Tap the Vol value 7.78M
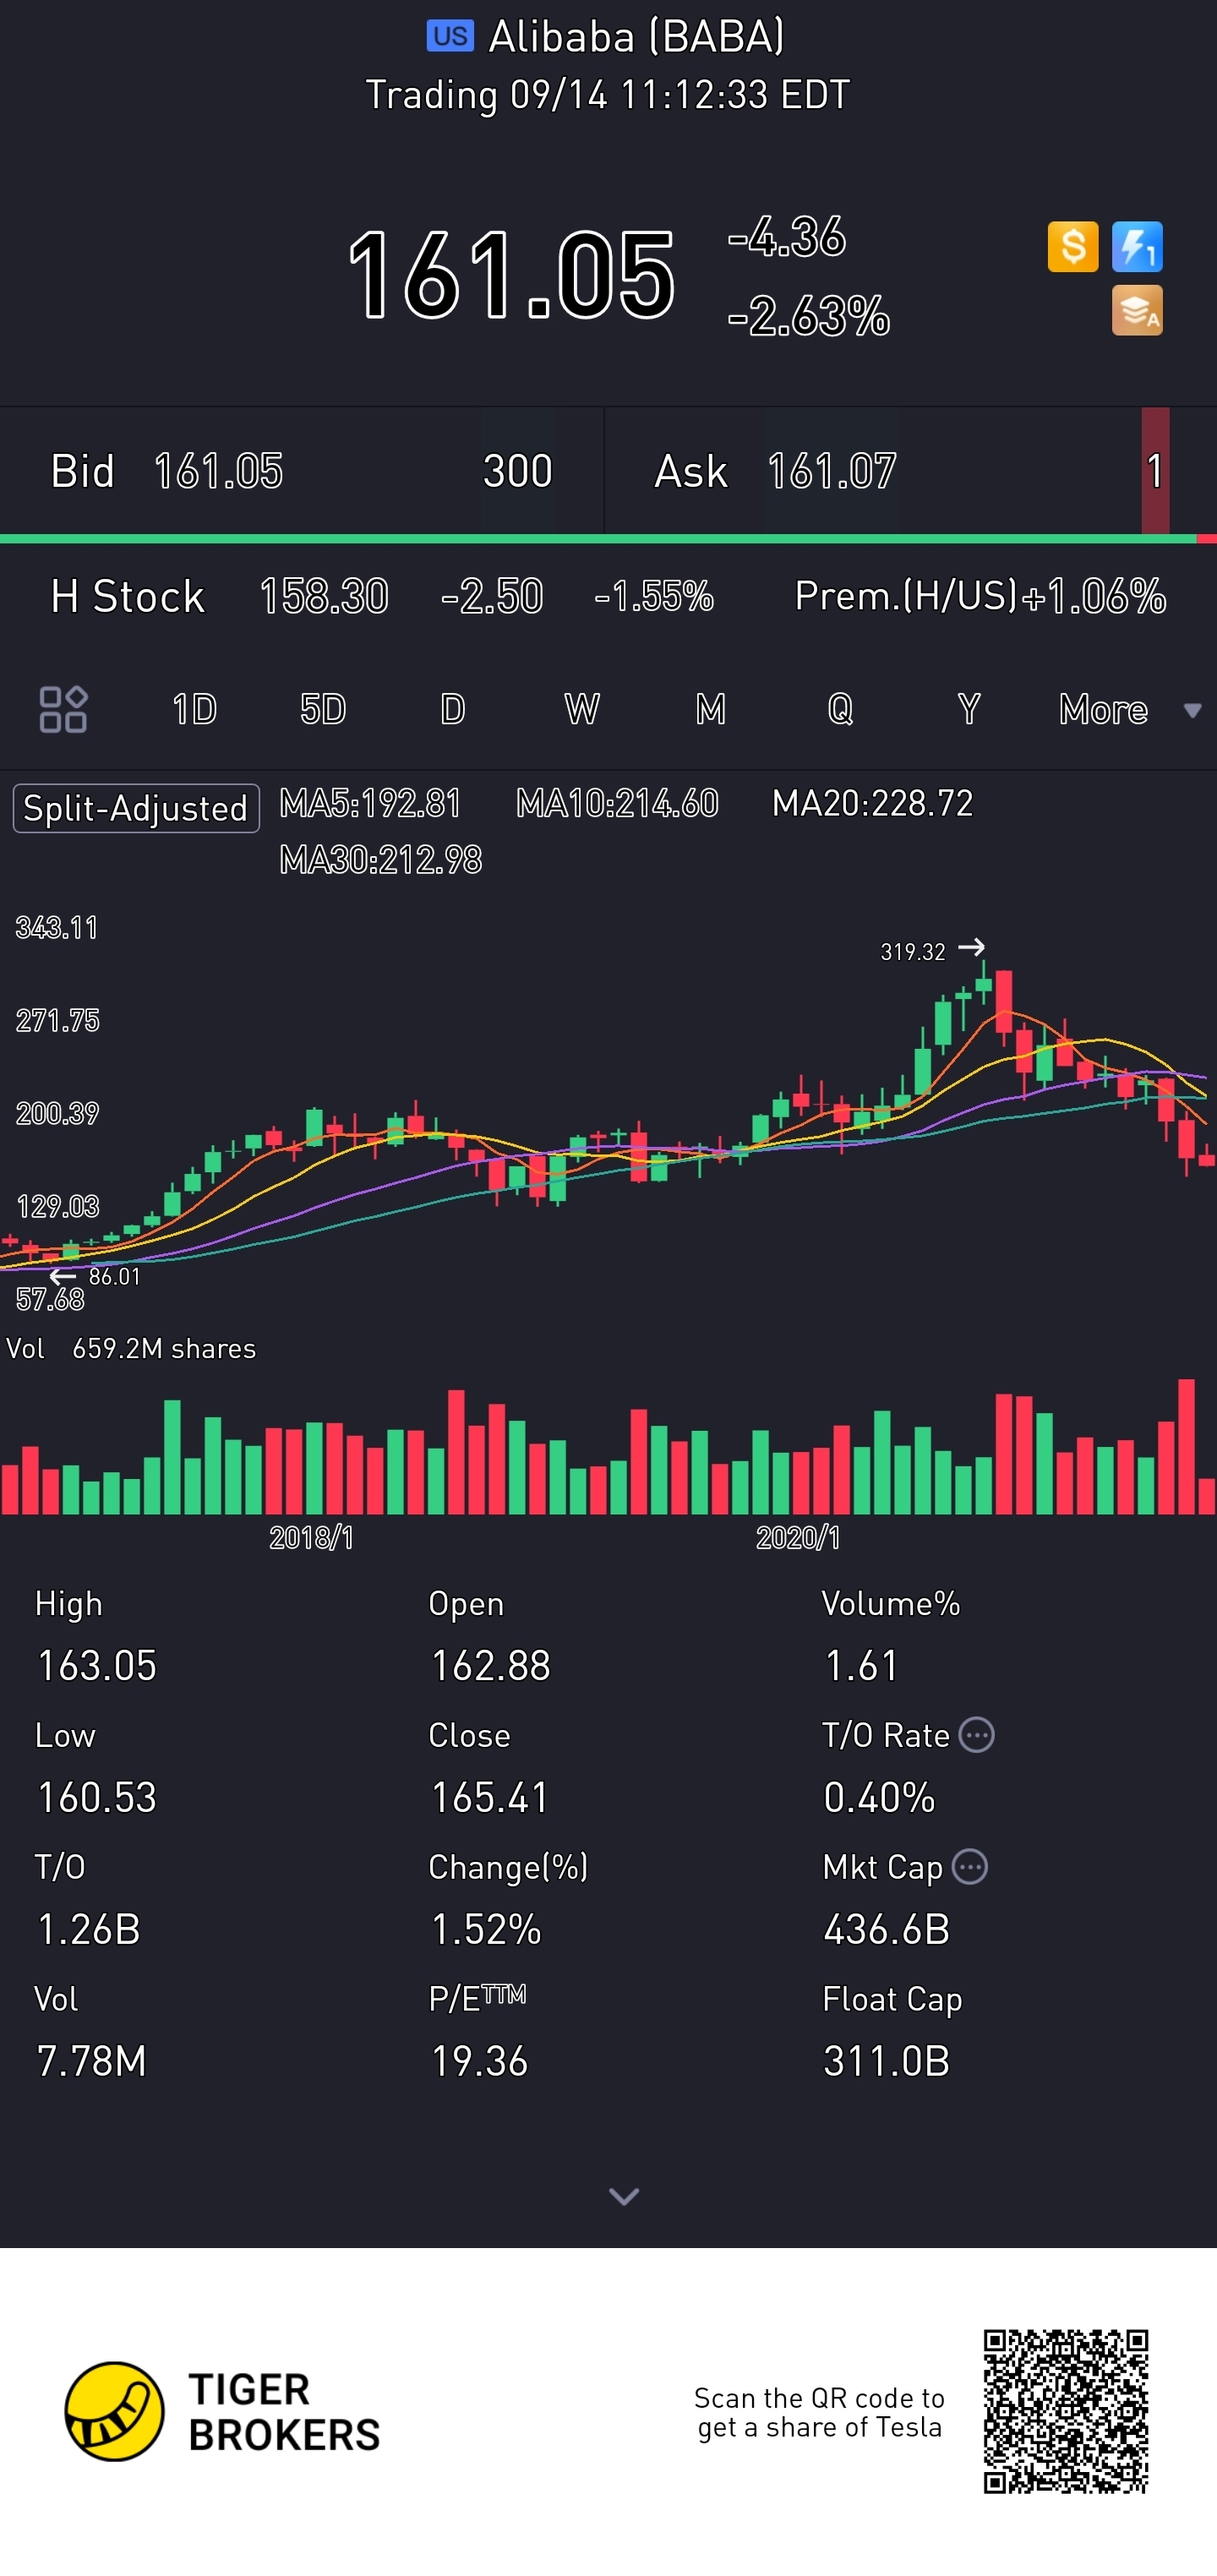This screenshot has height=2576, width=1217. click(x=92, y=2062)
